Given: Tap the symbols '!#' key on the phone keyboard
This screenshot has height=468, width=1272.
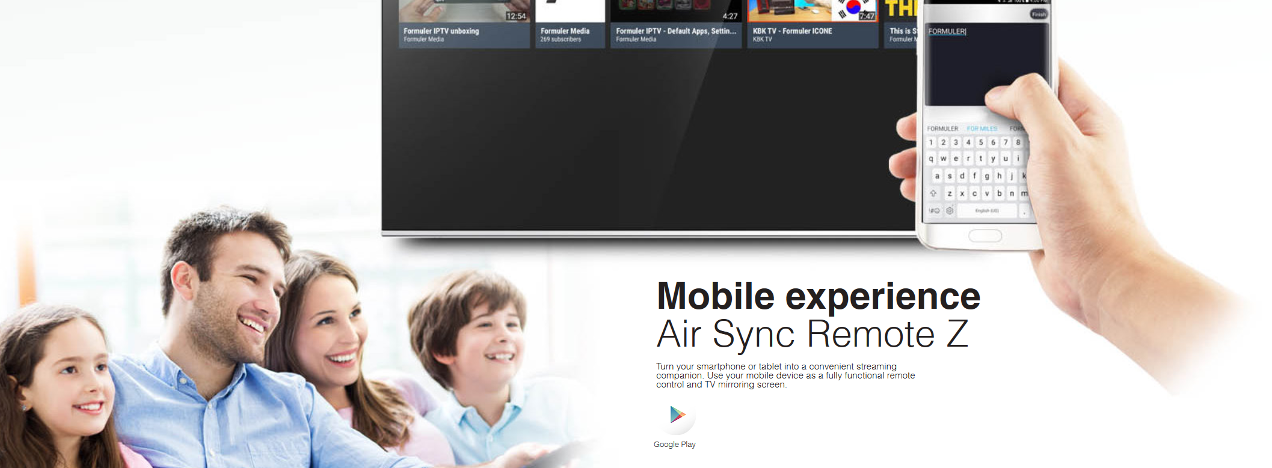Looking at the screenshot, I should coord(933,211).
